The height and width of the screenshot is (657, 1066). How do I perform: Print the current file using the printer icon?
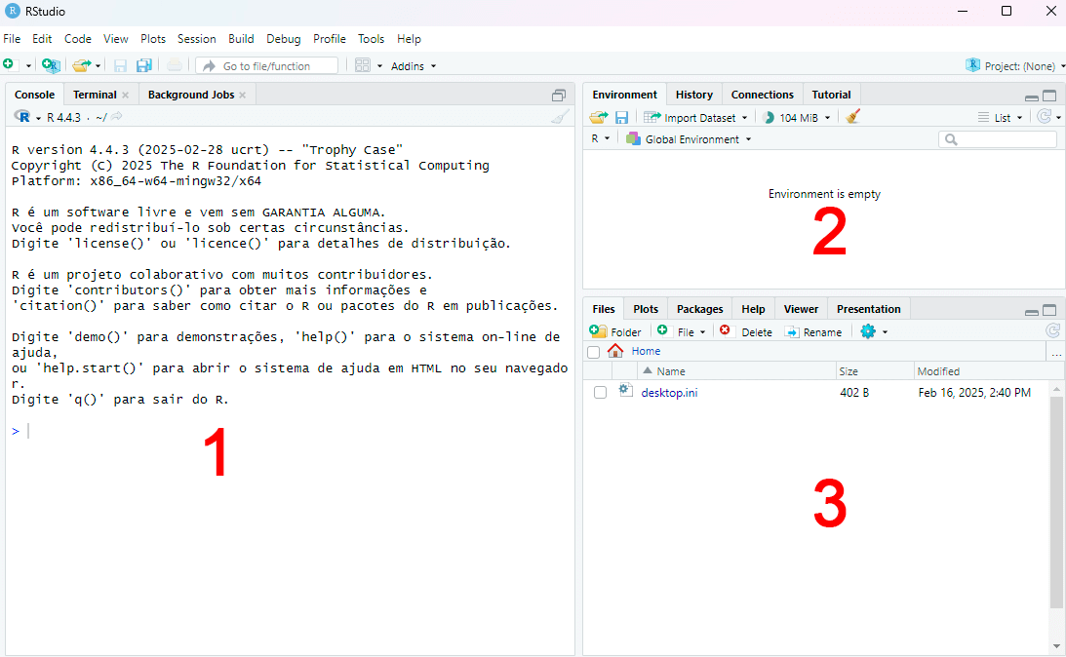coord(174,64)
